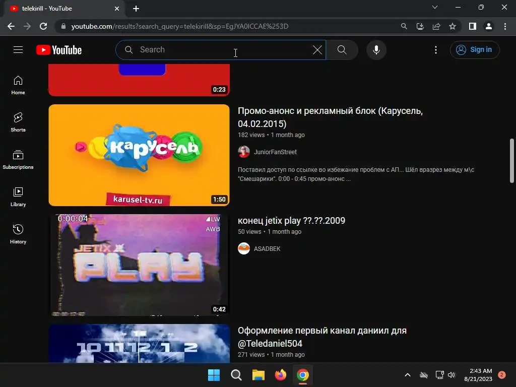Image resolution: width=516 pixels, height=387 pixels.
Task: Visit ASADBEK channel name
Action: click(267, 249)
